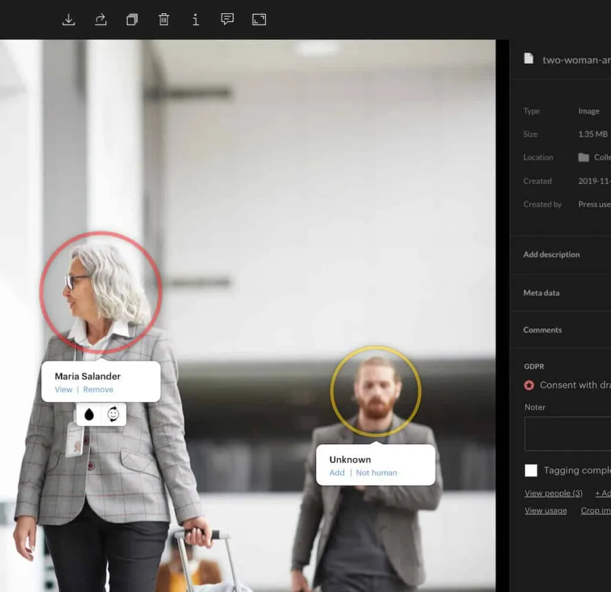Click the share icon in toolbar
The width and height of the screenshot is (611, 592).
100,20
